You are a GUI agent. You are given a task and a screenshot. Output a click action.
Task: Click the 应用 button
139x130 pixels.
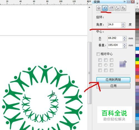point(113,86)
